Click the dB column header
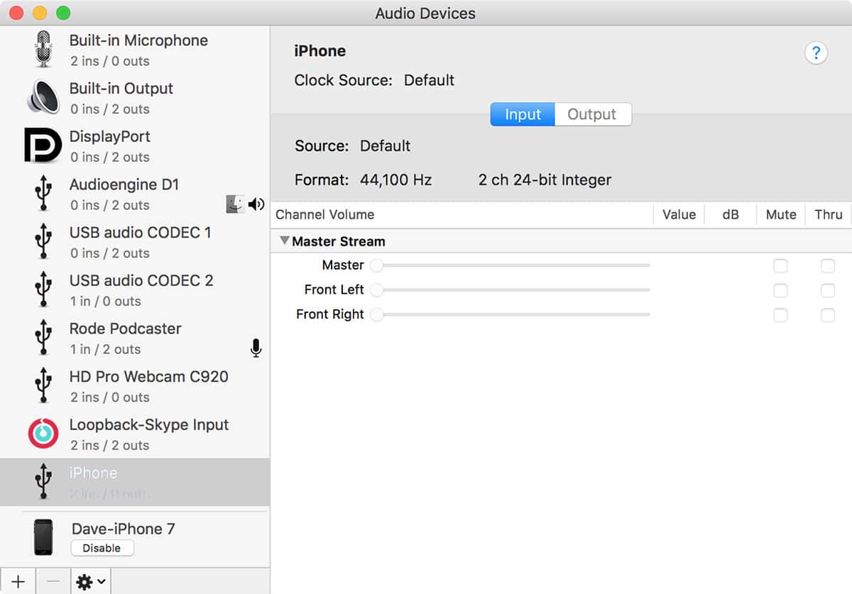Viewport: 852px width, 594px height. (731, 214)
